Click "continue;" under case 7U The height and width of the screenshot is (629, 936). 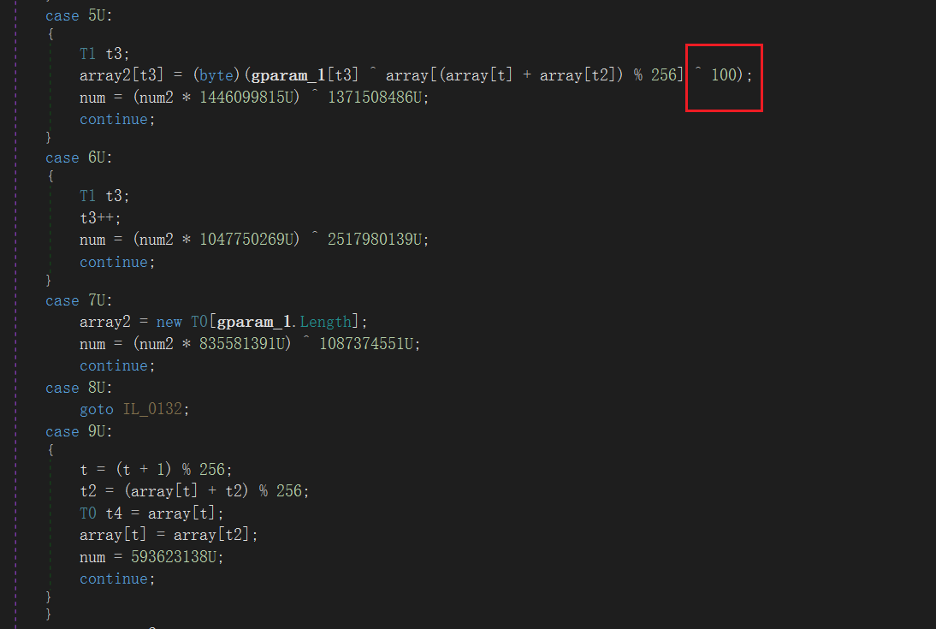117,365
